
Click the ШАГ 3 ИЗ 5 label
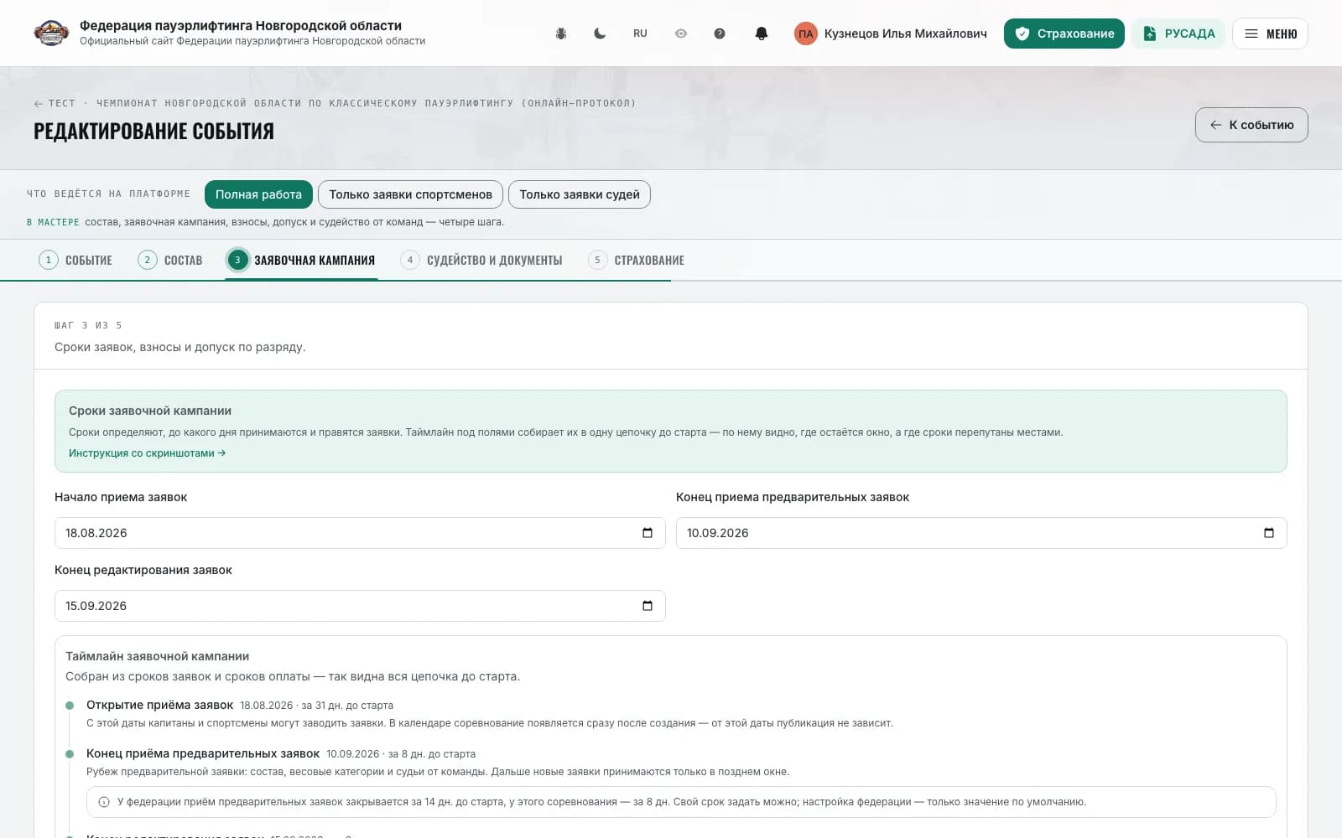[88, 325]
